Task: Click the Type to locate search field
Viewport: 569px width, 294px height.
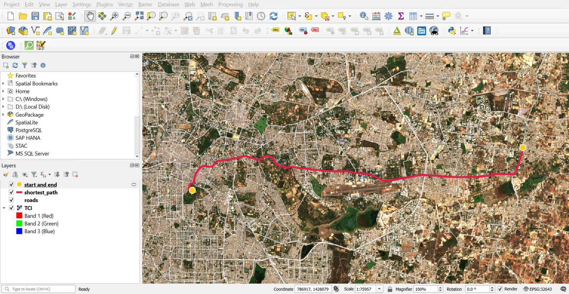Action: [x=38, y=289]
